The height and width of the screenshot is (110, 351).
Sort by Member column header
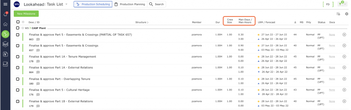pyautogui.click(x=196, y=22)
